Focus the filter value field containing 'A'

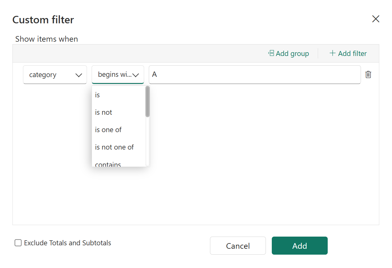[255, 75]
